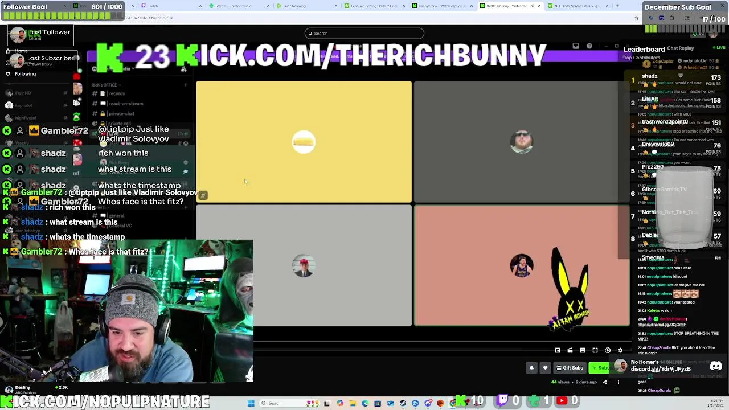Screen dimensions: 729x410
Task: Select the yellow participant tile in Discord call
Action: click(x=304, y=142)
